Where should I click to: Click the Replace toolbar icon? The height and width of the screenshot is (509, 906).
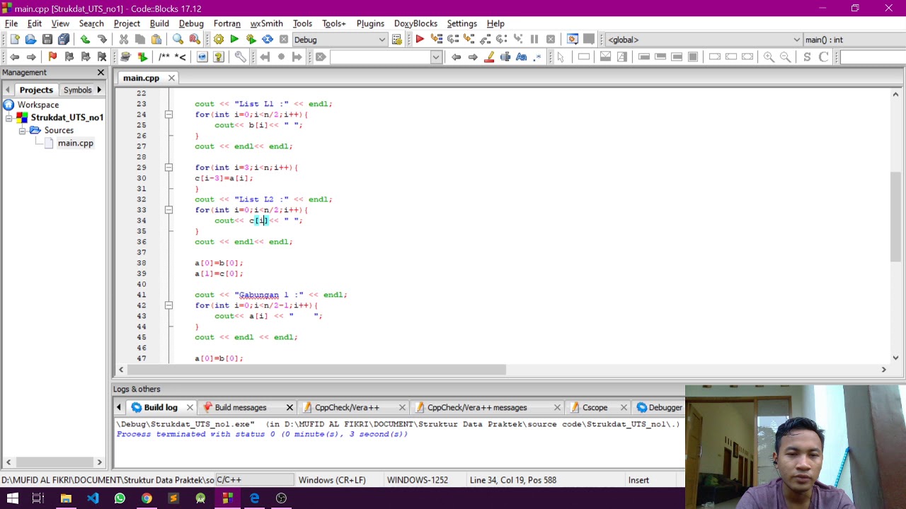click(194, 40)
